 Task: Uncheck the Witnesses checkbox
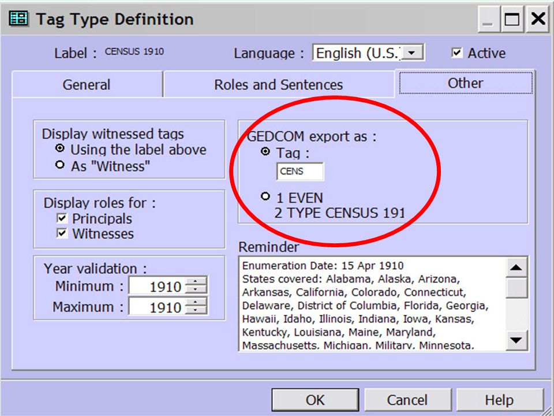pos(62,233)
